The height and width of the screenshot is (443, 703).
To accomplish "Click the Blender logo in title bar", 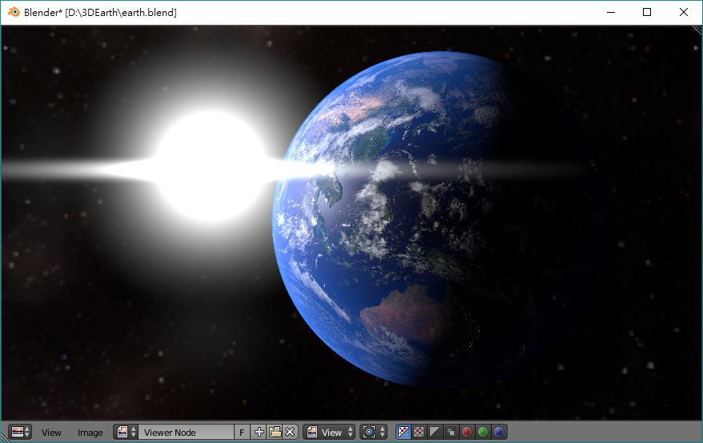I will pos(14,12).
